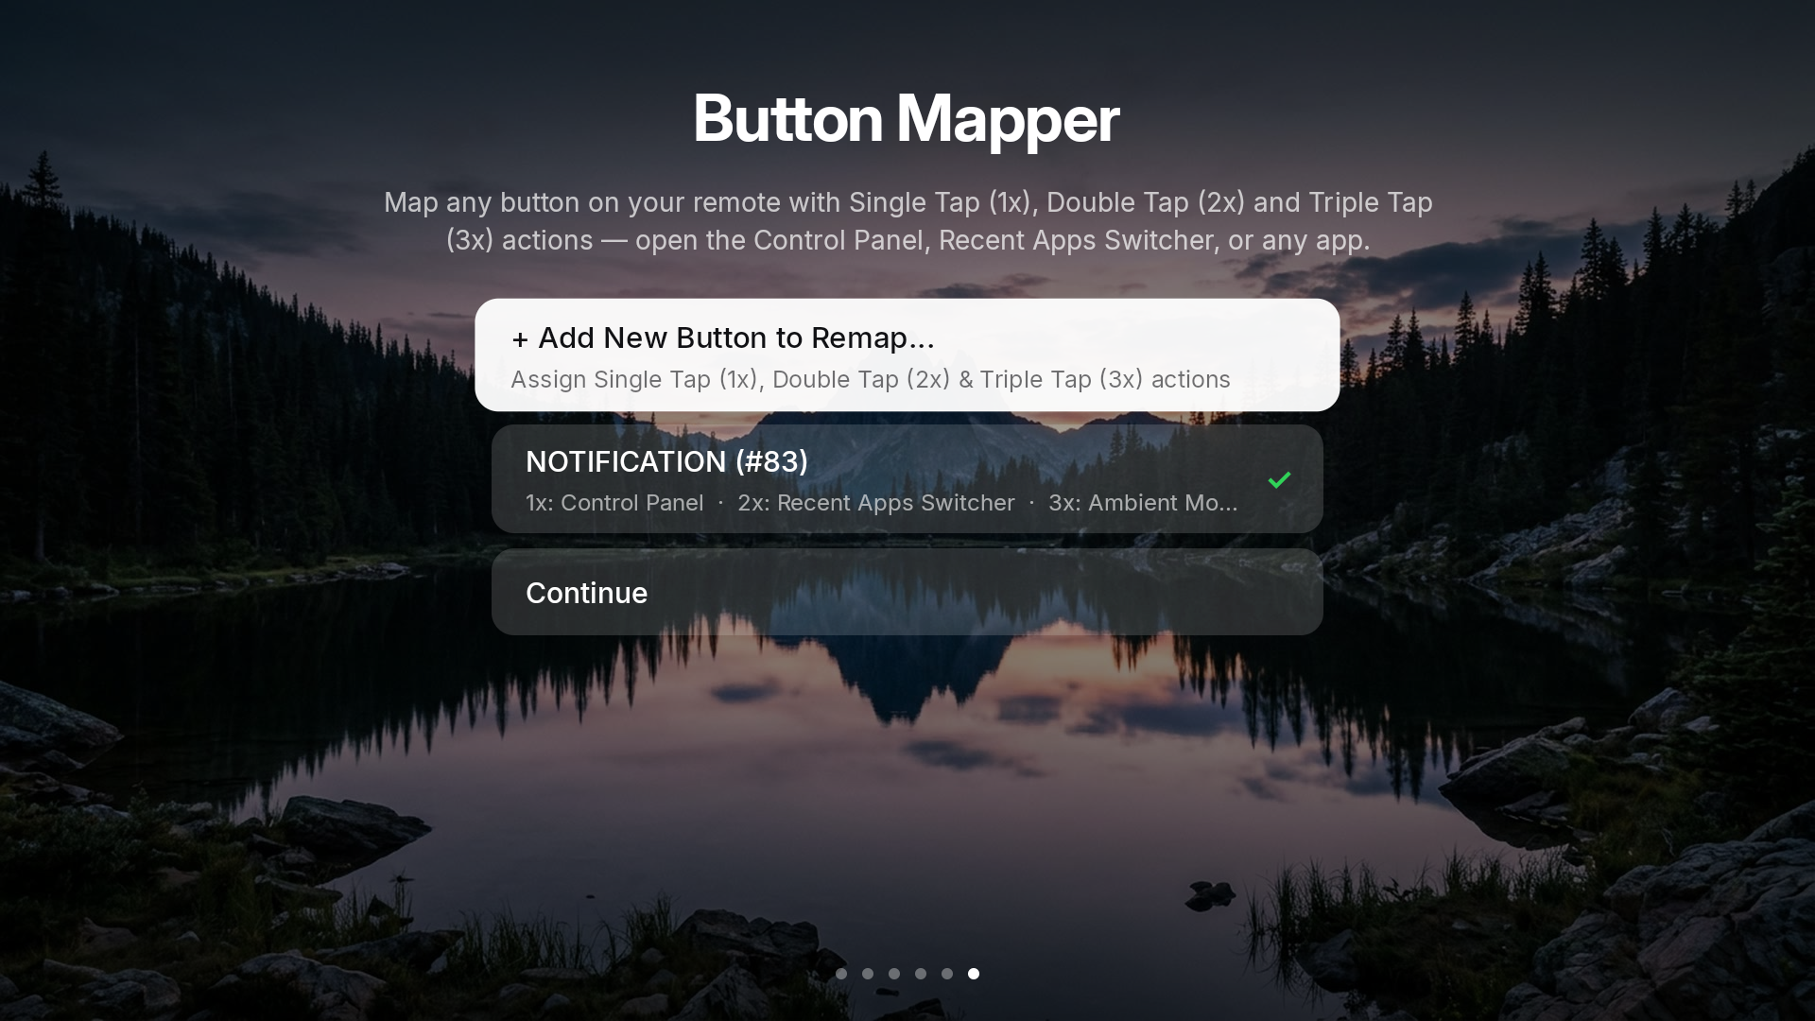Go to the fifth page indicator dot
Viewport: 1815px width, 1021px height.
click(947, 974)
